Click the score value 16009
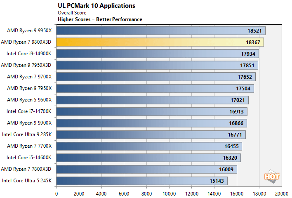The image size is (292, 198). (226, 170)
